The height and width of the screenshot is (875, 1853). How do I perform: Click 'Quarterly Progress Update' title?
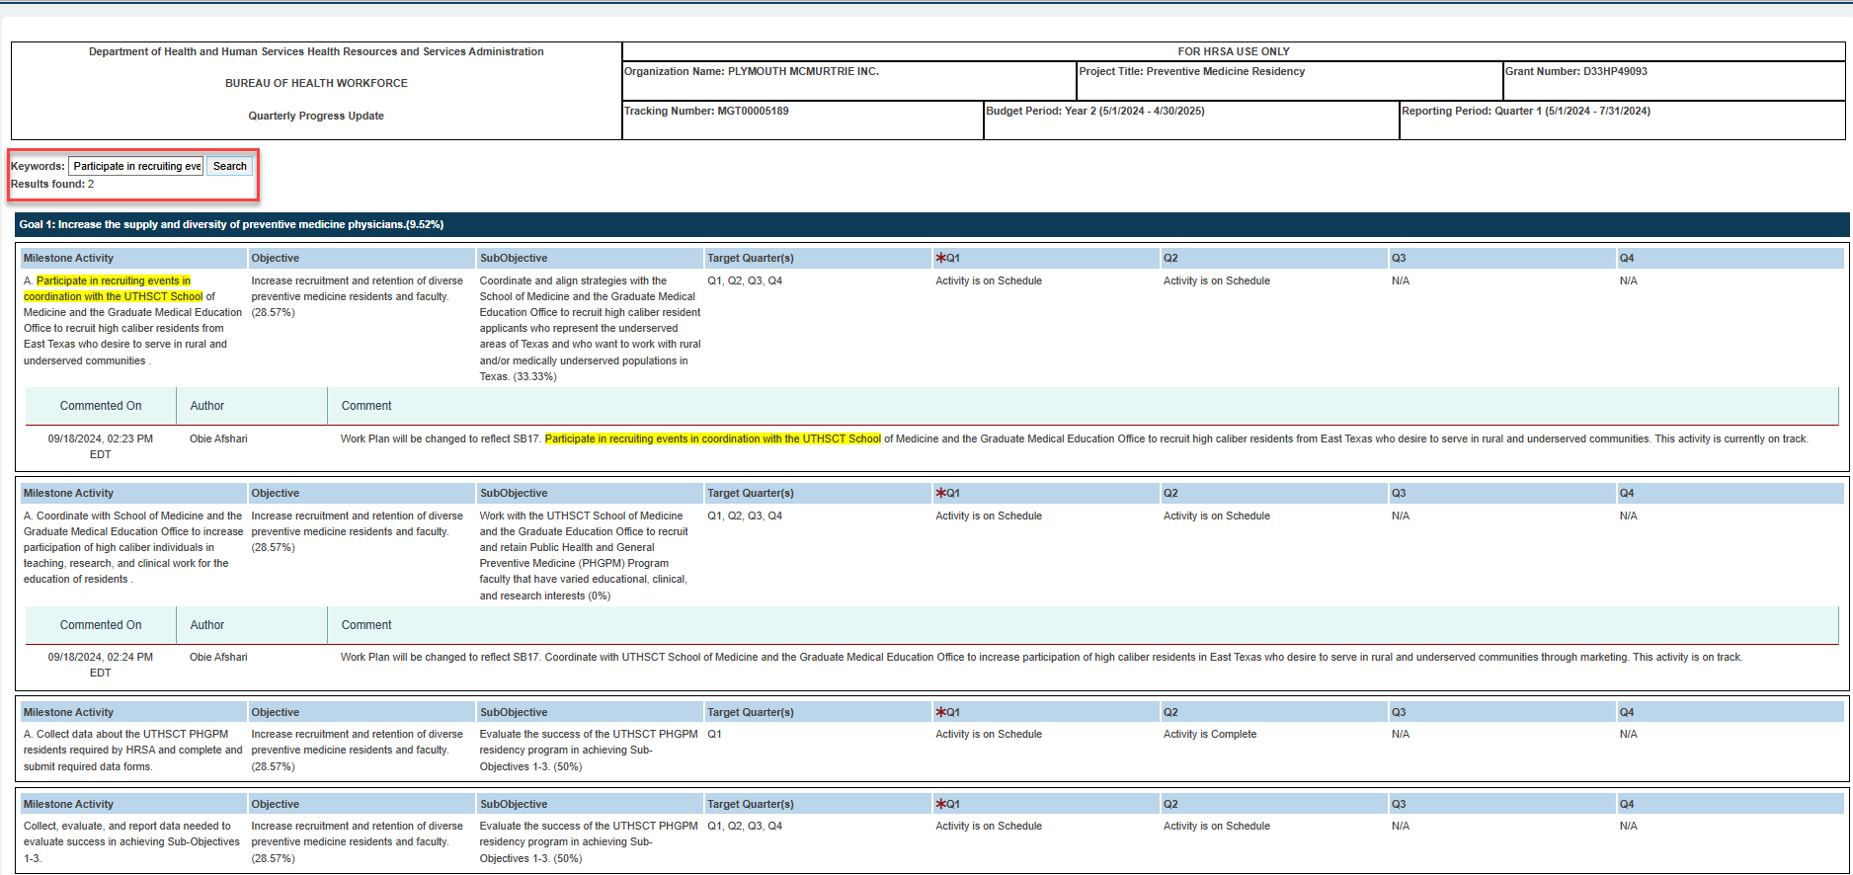coord(316,116)
